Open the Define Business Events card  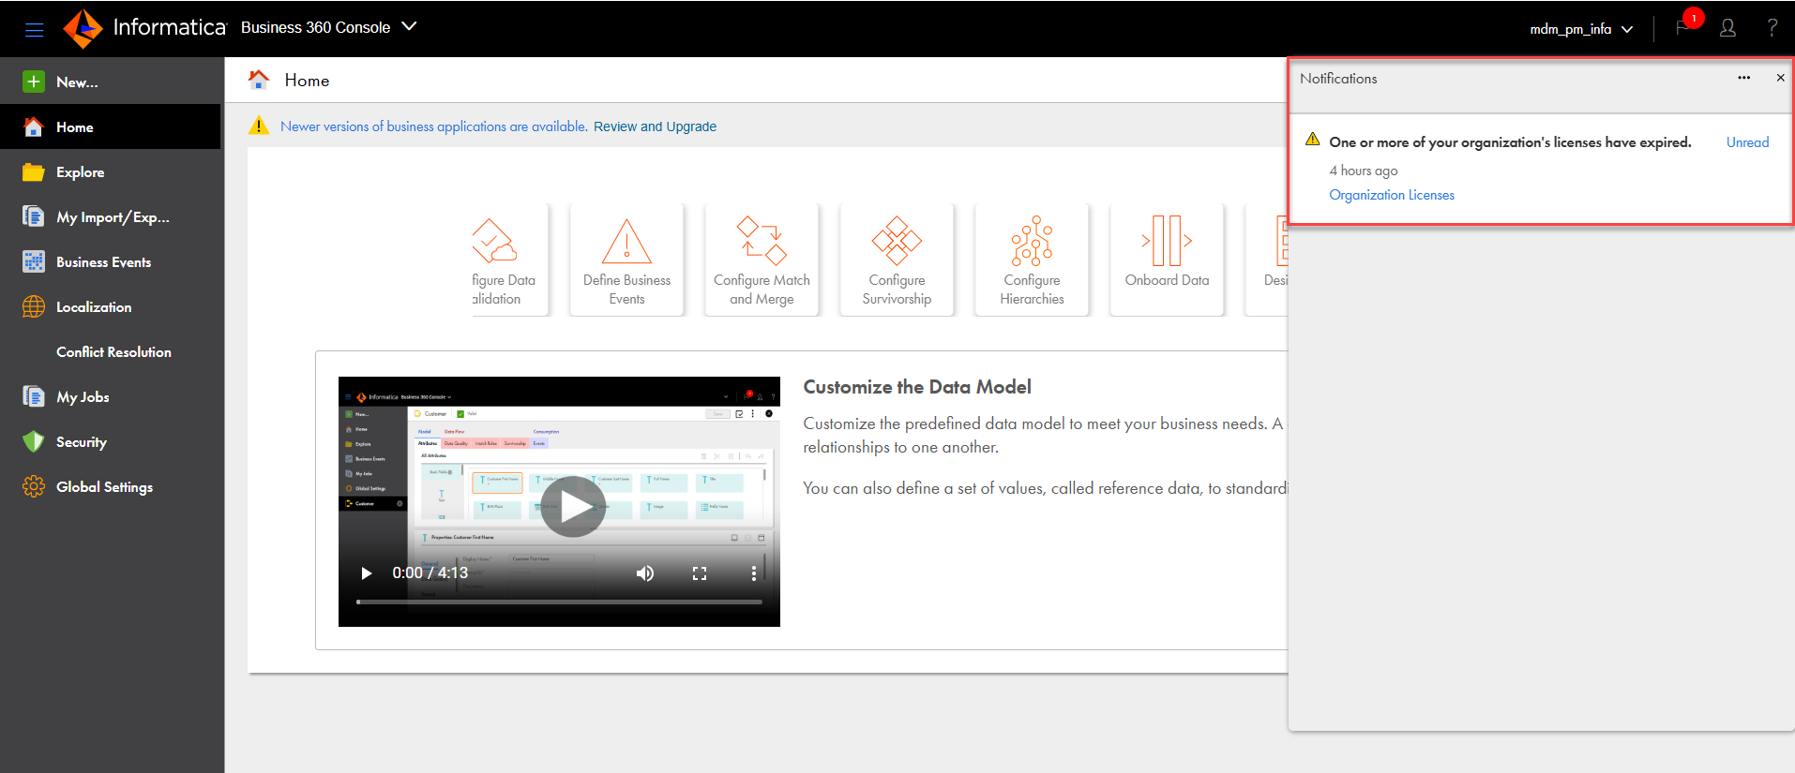[626, 260]
